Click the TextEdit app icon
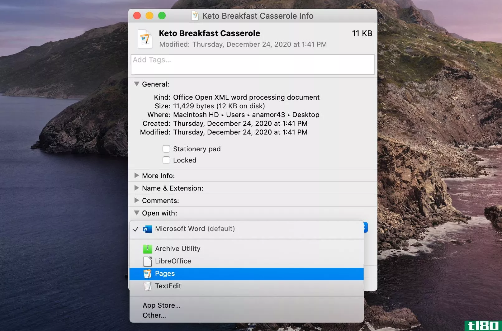 [147, 286]
